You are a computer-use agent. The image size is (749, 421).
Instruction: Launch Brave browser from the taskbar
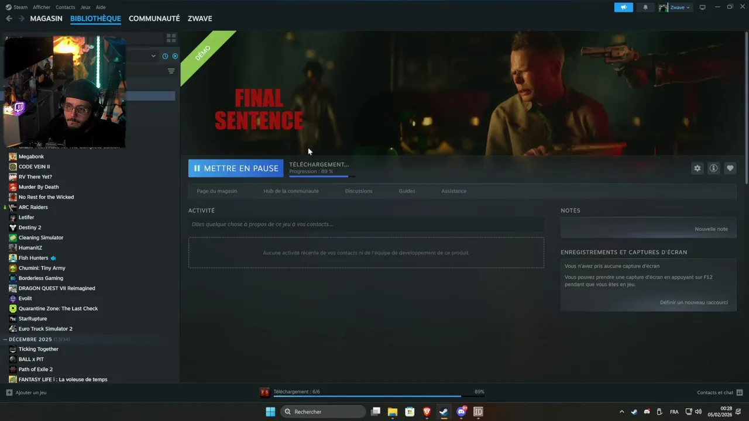(427, 412)
